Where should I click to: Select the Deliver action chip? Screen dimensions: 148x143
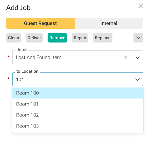[x=34, y=38]
